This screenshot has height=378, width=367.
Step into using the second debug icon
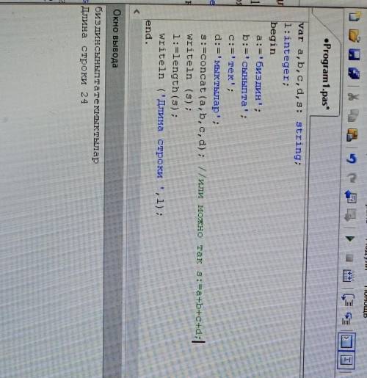click(x=347, y=319)
